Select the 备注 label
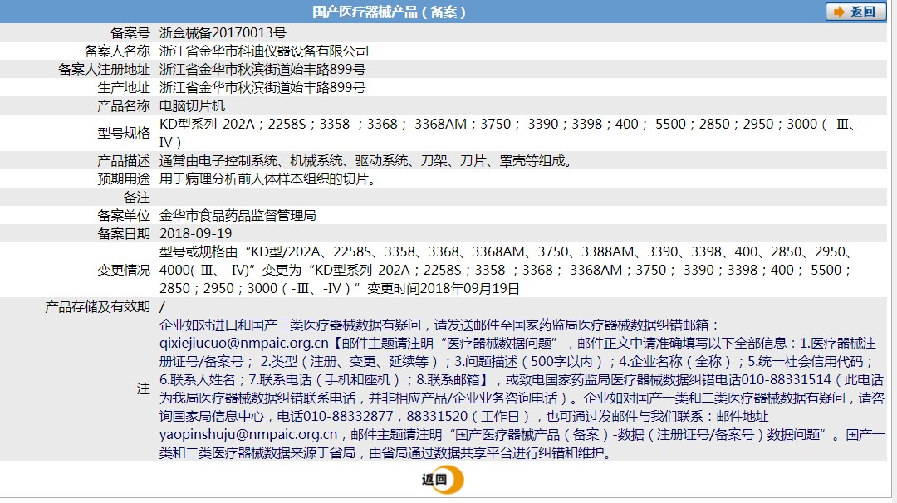 coord(137,198)
